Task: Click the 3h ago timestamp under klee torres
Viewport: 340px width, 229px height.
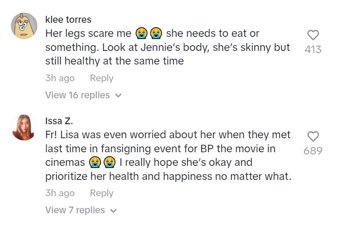Action: (x=60, y=78)
